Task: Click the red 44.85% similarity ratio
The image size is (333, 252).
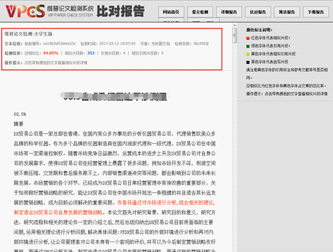Action: (50, 53)
